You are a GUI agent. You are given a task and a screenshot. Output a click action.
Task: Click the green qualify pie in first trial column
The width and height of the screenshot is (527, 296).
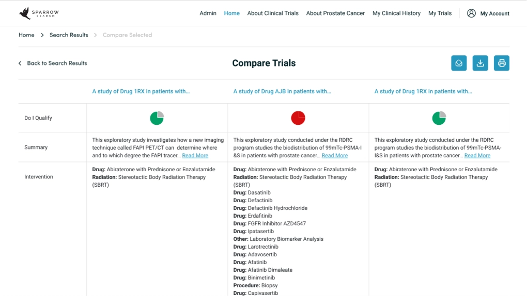tap(157, 118)
